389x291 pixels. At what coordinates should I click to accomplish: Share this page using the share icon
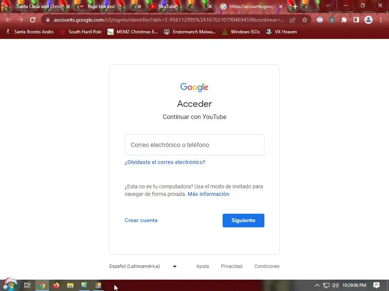(x=293, y=20)
